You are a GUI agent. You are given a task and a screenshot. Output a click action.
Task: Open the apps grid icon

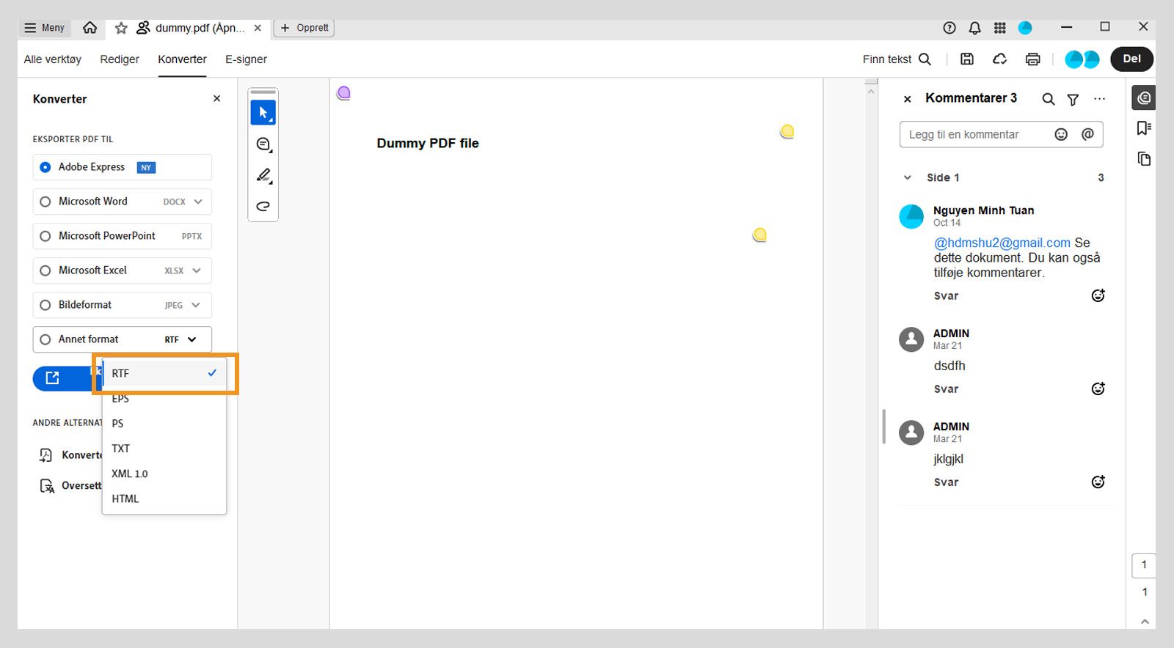1000,28
